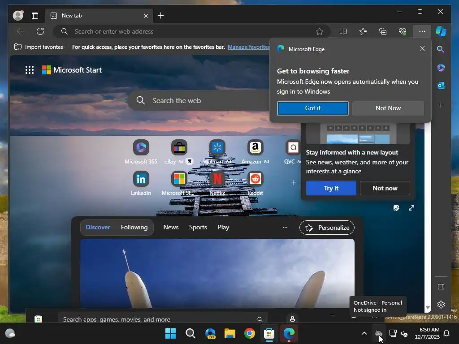Switch to the Discover feed tab
459x344 pixels.
98,227
